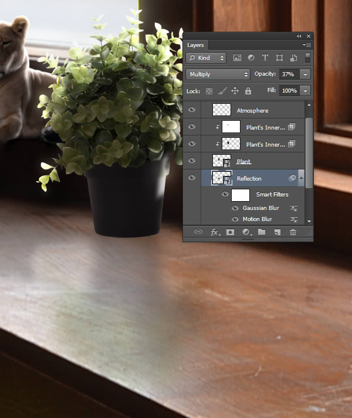Click the Smart Filters mask thumbnail
This screenshot has height=418, width=352.
[241, 195]
